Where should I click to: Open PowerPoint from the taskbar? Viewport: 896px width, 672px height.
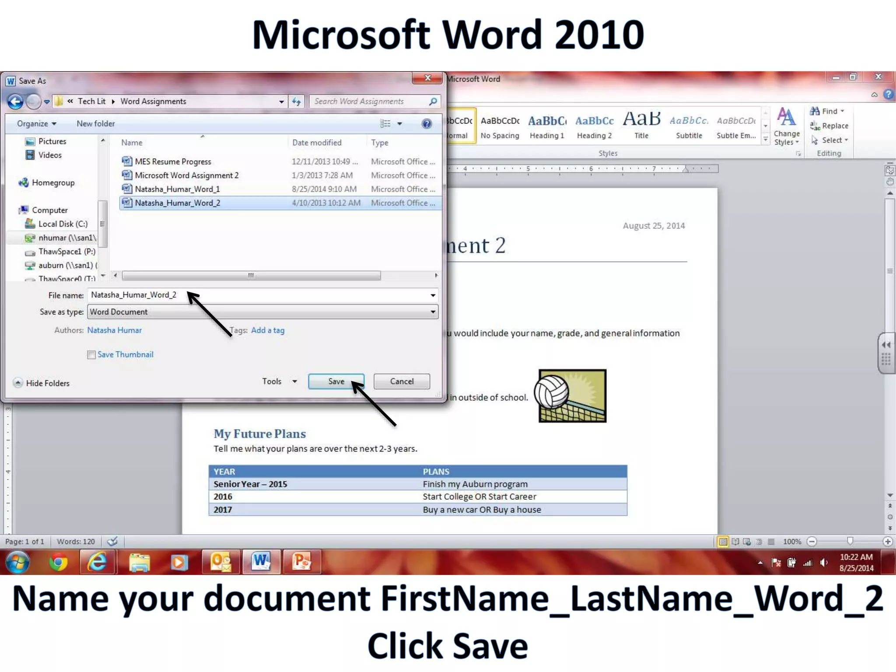[301, 562]
